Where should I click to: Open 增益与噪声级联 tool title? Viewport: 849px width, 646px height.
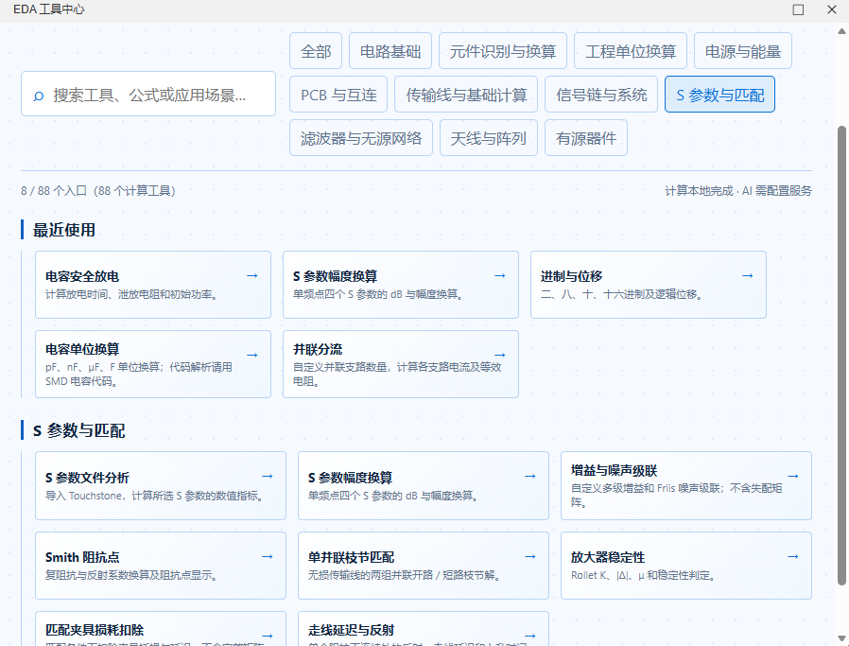(x=614, y=470)
